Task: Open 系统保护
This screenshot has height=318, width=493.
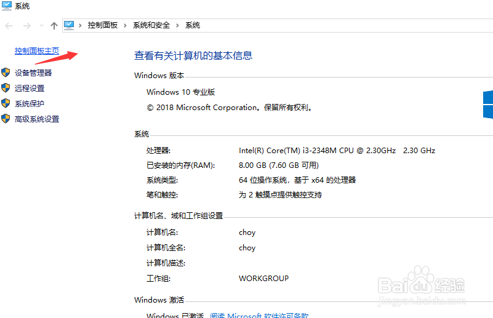Action: pyautogui.click(x=30, y=104)
